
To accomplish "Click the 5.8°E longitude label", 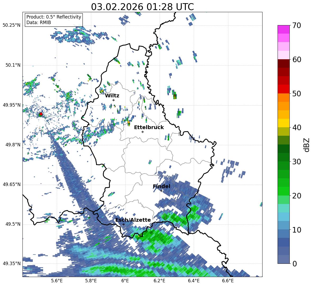I will [91, 281].
